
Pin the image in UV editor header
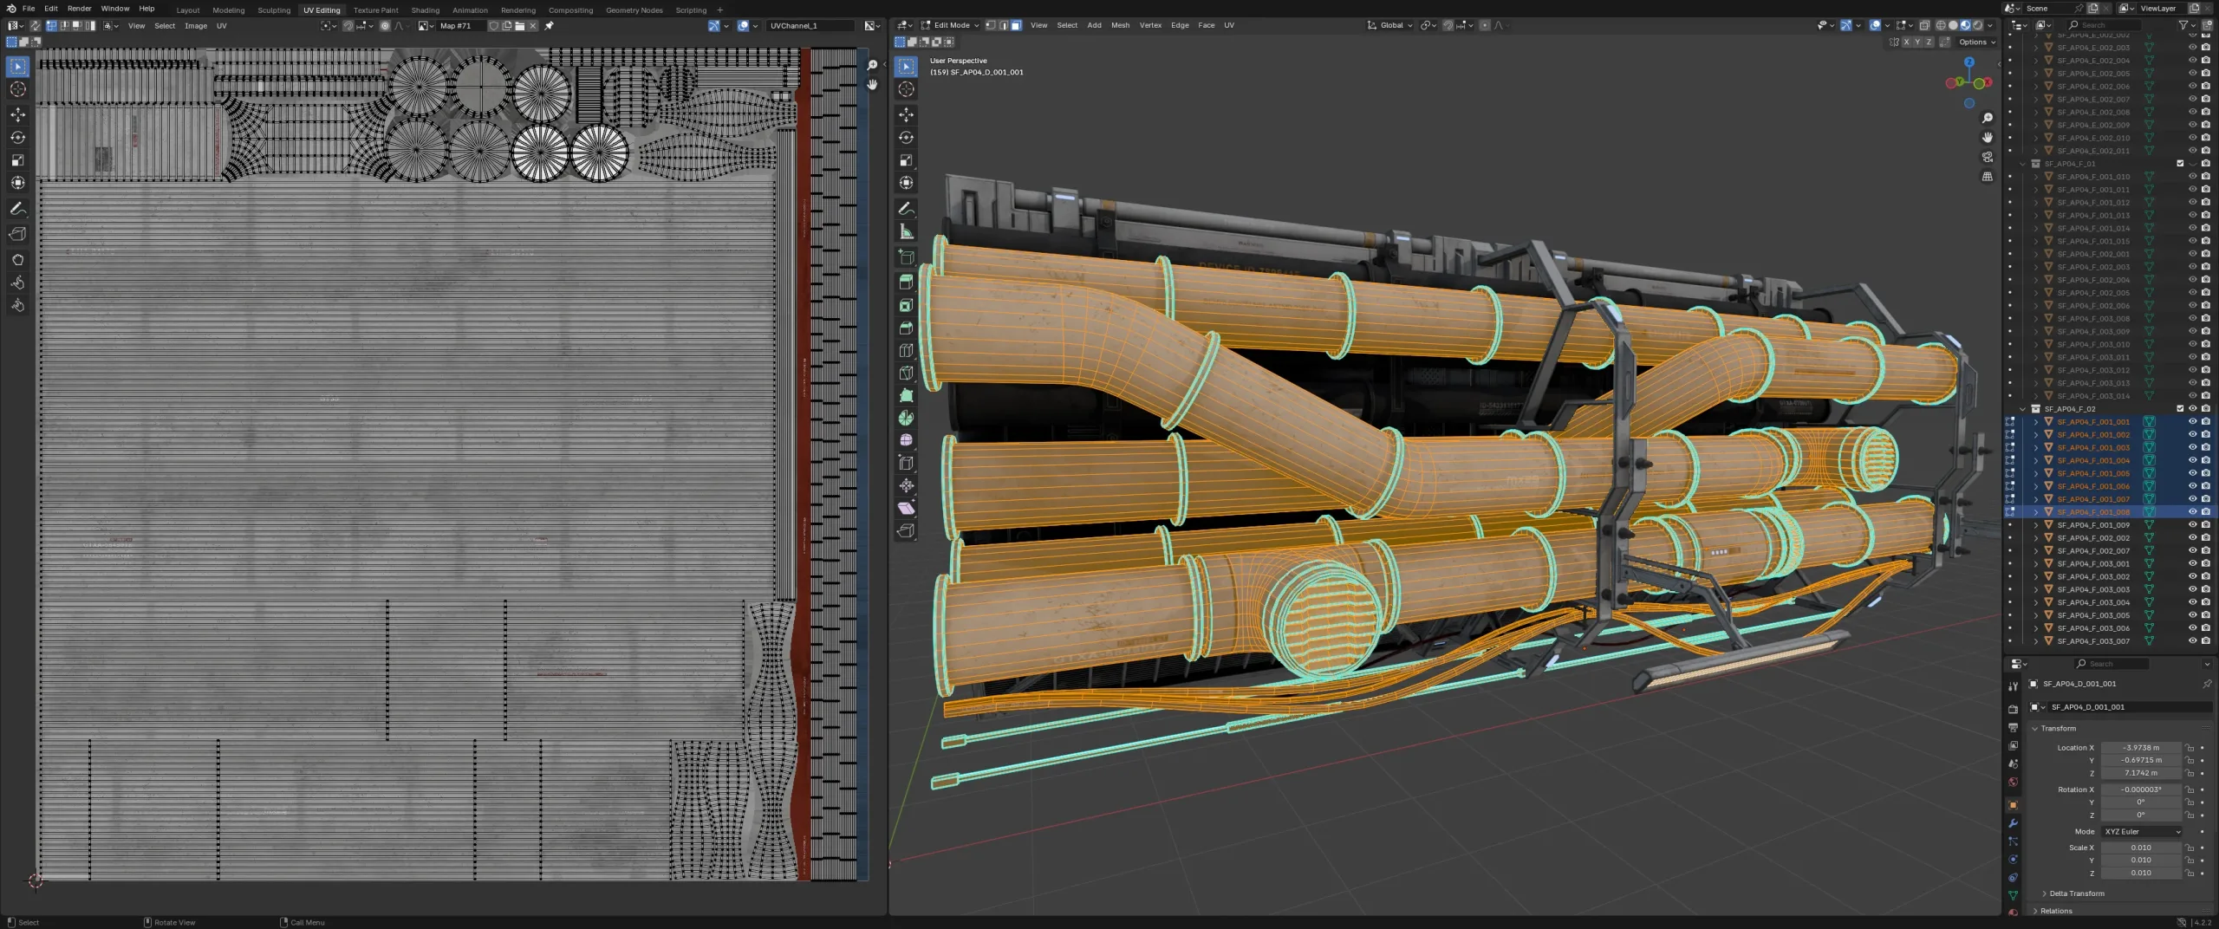click(549, 26)
